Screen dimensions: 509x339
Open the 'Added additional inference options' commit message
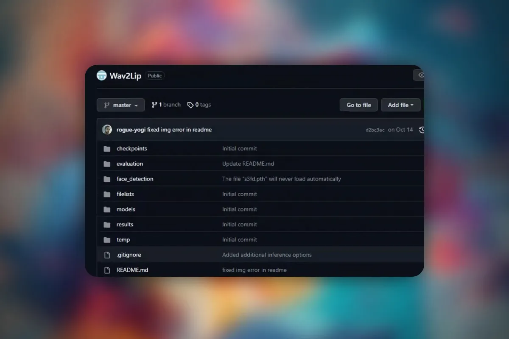point(267,255)
